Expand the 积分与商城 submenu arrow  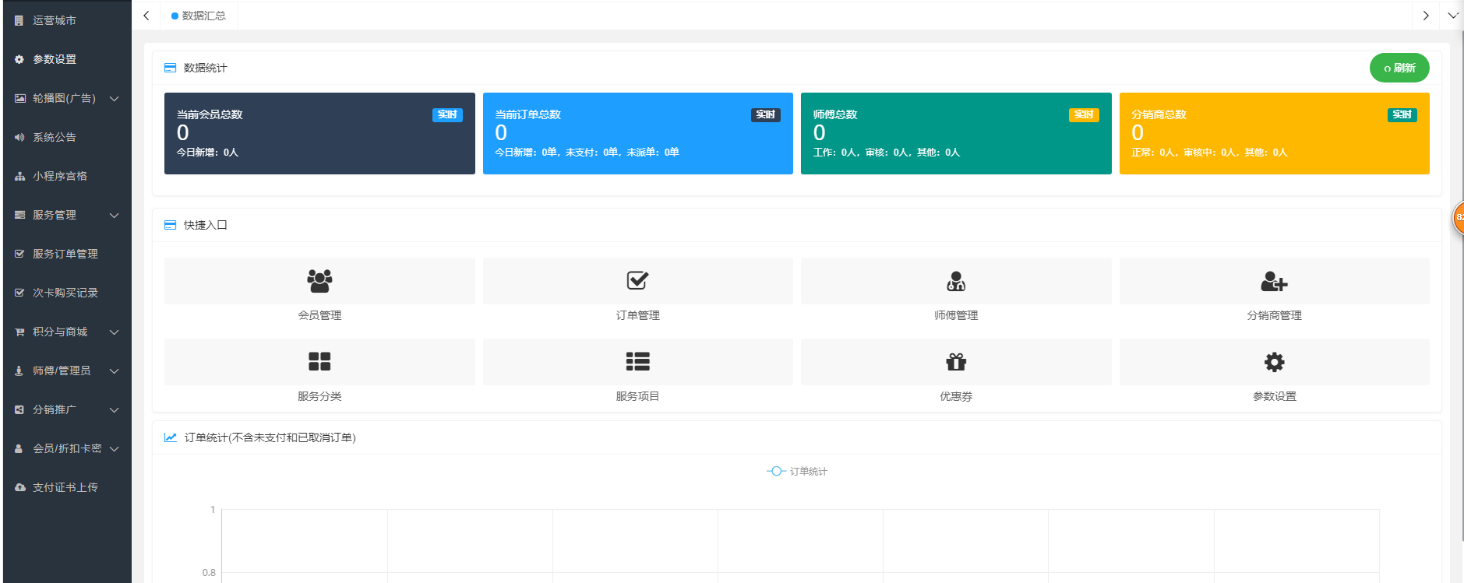tap(114, 332)
